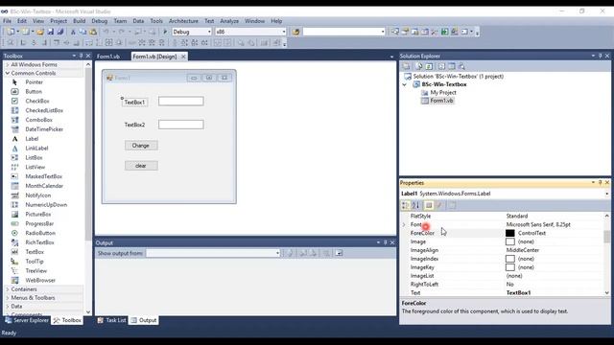Click the clear button on Form1
This screenshot has height=345, width=614.
pos(141,166)
